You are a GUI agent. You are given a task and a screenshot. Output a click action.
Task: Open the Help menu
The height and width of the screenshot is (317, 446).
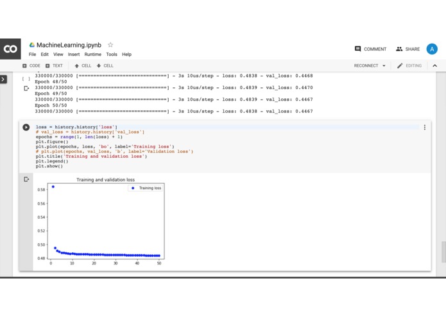click(126, 55)
